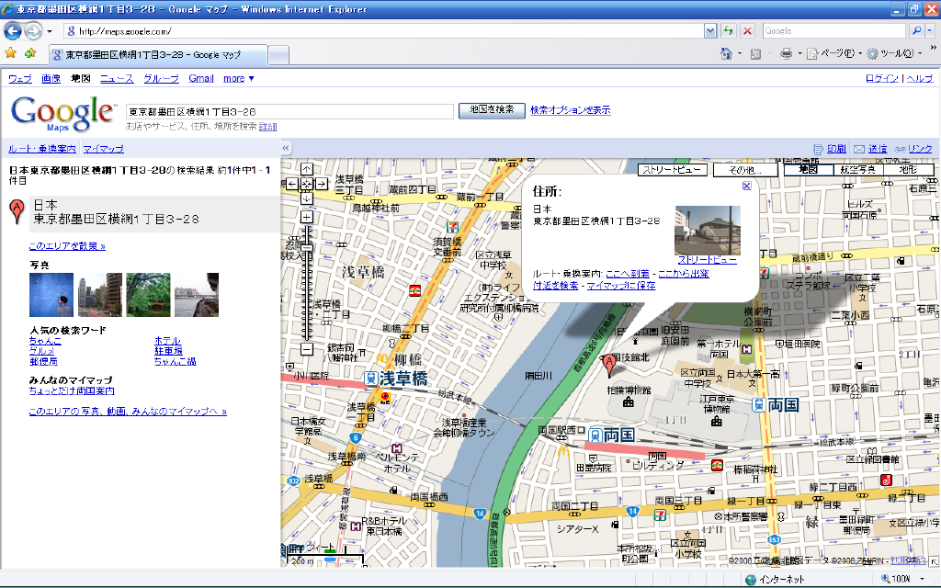Expand the more ▼ Google services menu
Screen dimensions: 941x588
point(239,78)
